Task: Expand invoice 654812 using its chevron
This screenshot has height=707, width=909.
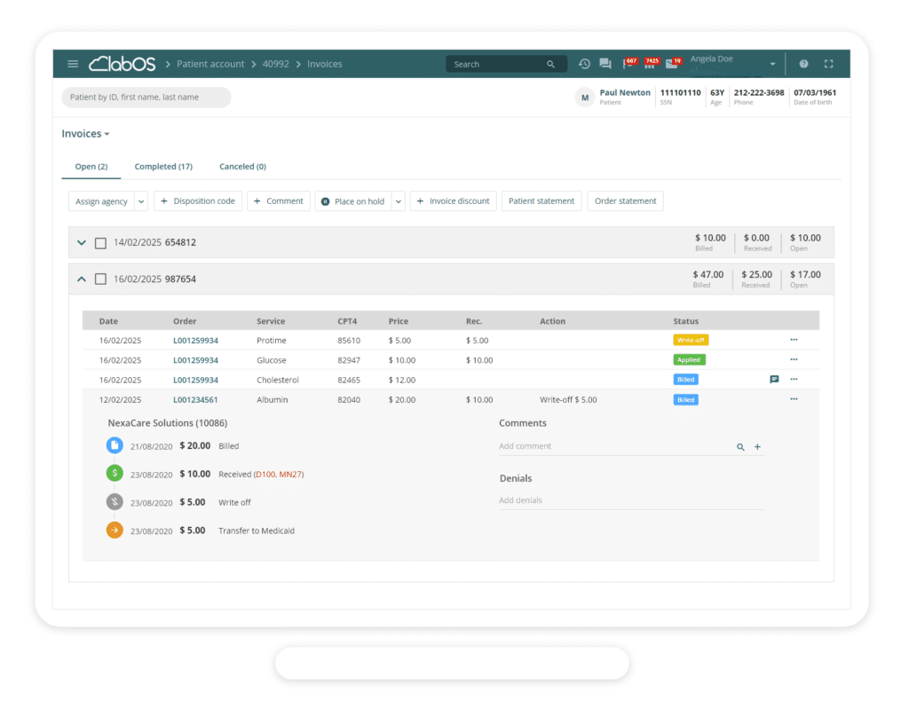Action: (x=81, y=242)
